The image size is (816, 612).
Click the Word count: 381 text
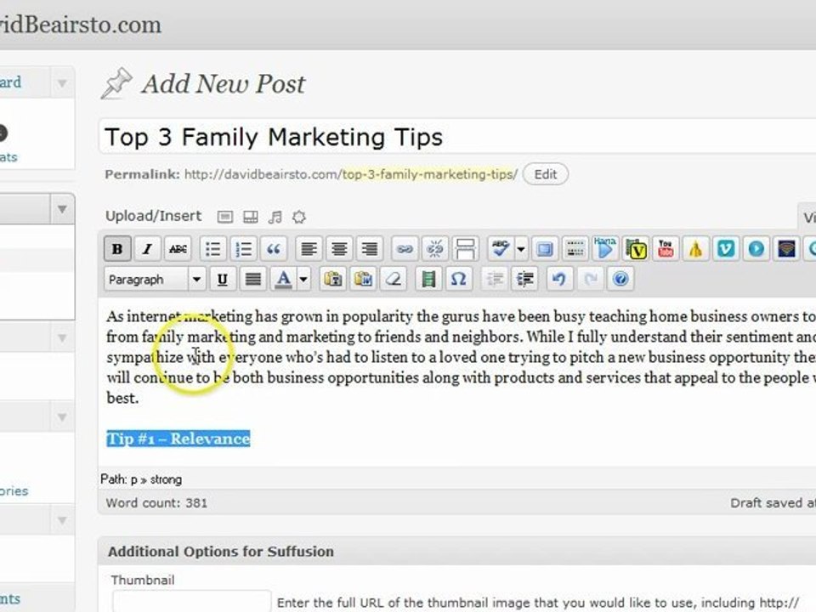pos(156,502)
